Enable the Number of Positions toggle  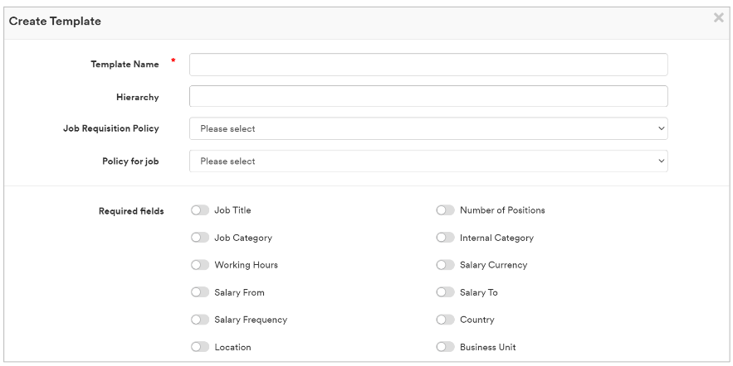tap(445, 210)
